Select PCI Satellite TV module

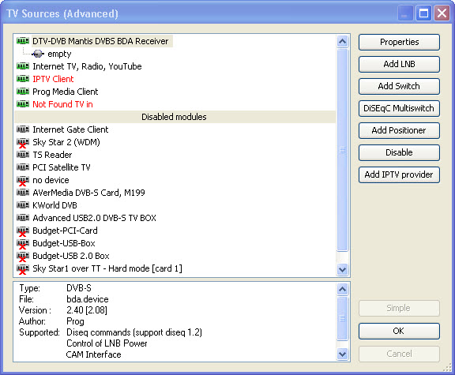pos(62,167)
